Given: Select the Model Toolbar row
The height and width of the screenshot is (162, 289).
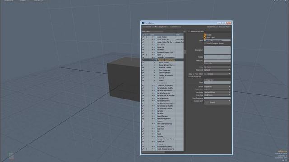Looking at the screenshot, I should (163, 63).
